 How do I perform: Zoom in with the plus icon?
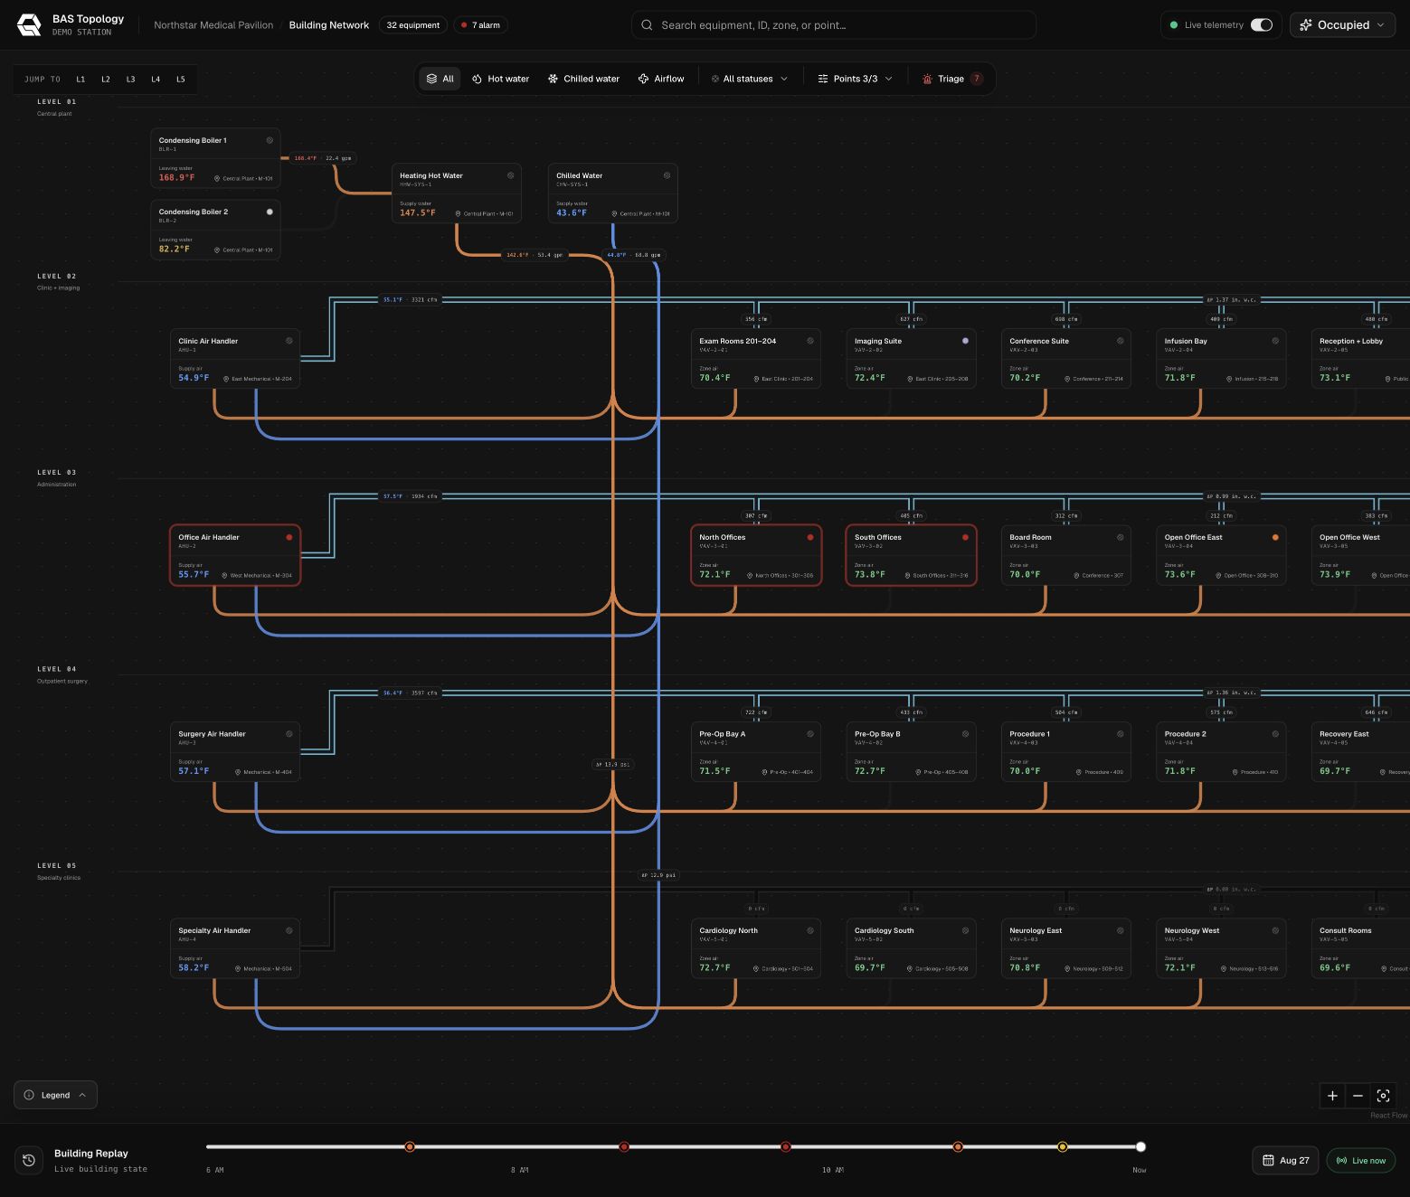[x=1332, y=1096]
